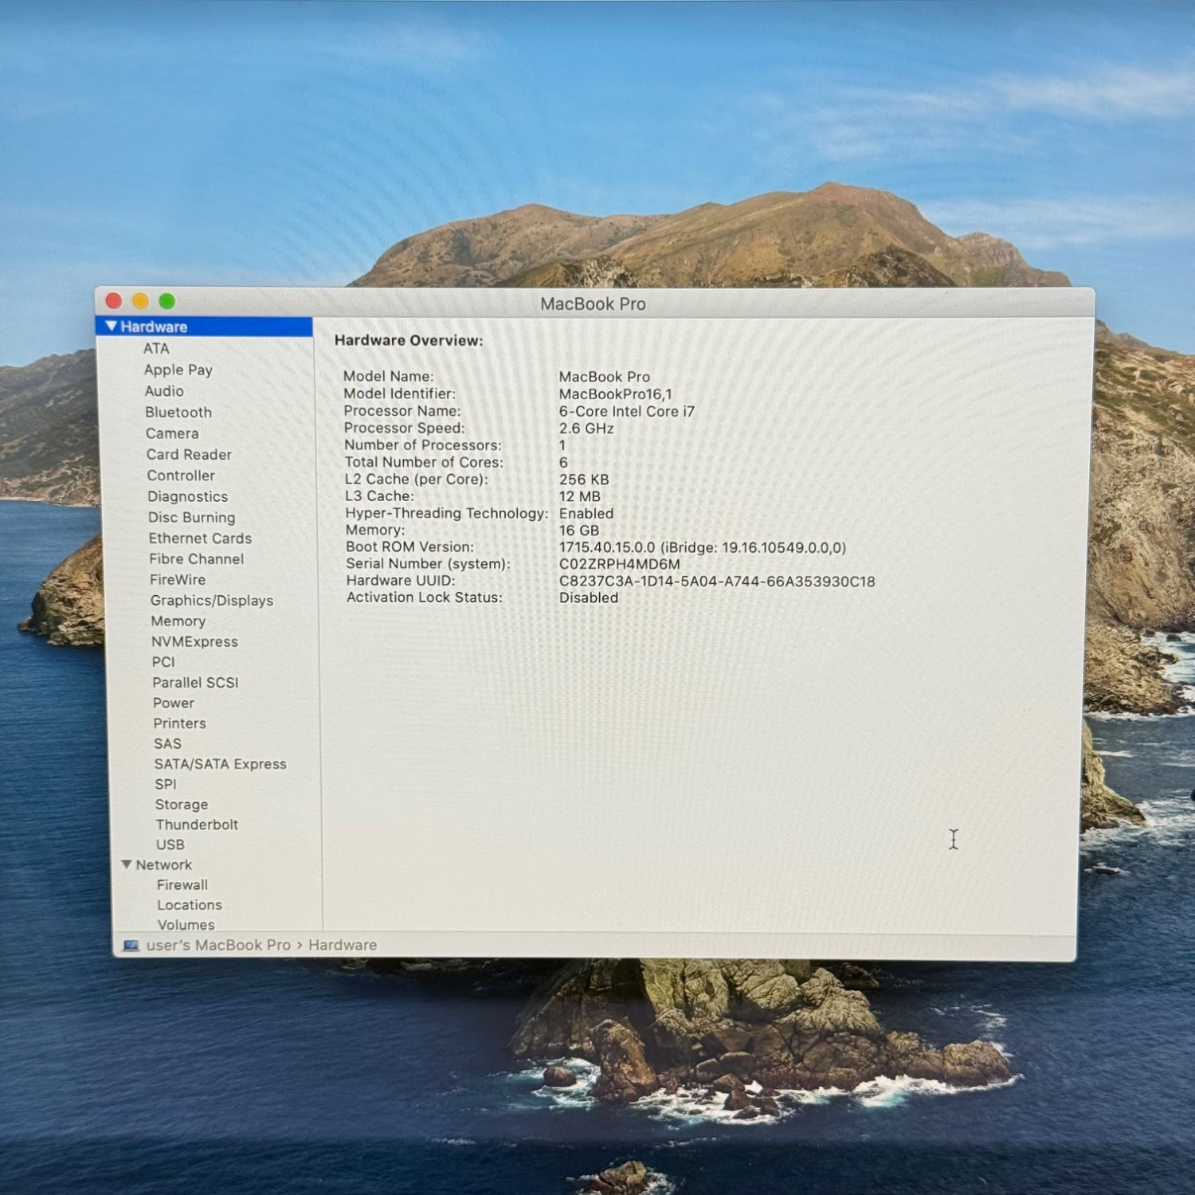Open Apple Pay hardware details
This screenshot has width=1195, height=1195.
pyautogui.click(x=178, y=370)
